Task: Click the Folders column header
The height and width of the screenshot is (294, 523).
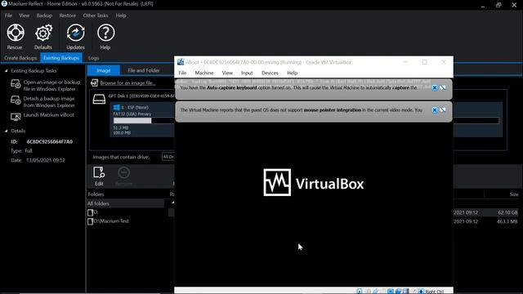Action: 96,194
